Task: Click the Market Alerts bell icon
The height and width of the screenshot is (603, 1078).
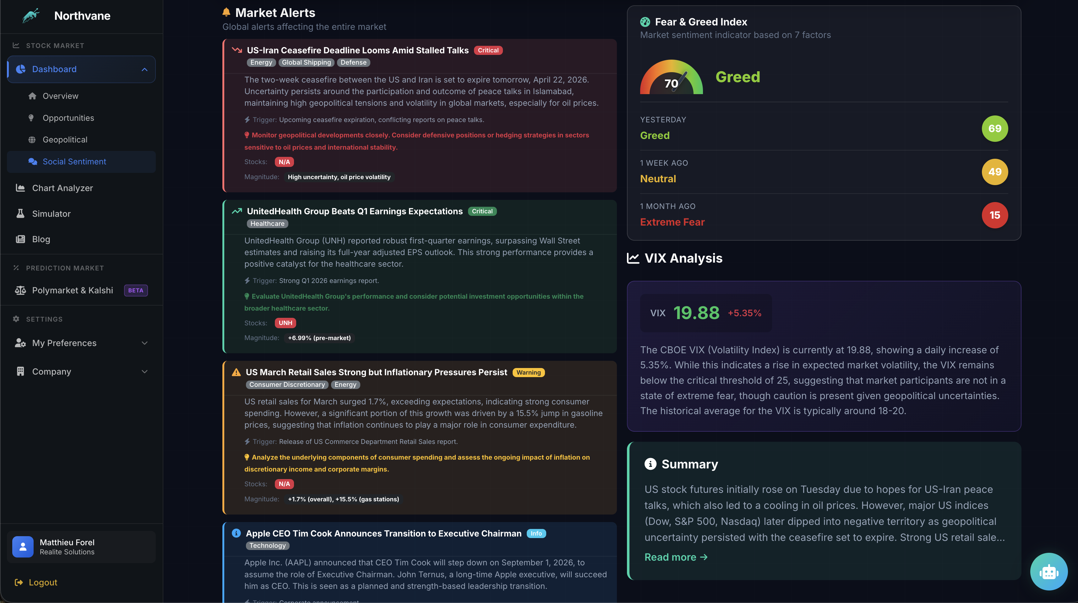Action: [226, 12]
